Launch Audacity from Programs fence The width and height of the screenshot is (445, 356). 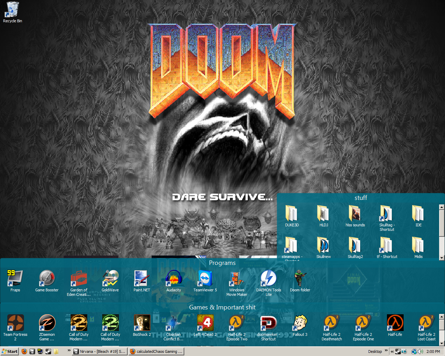(x=173, y=278)
